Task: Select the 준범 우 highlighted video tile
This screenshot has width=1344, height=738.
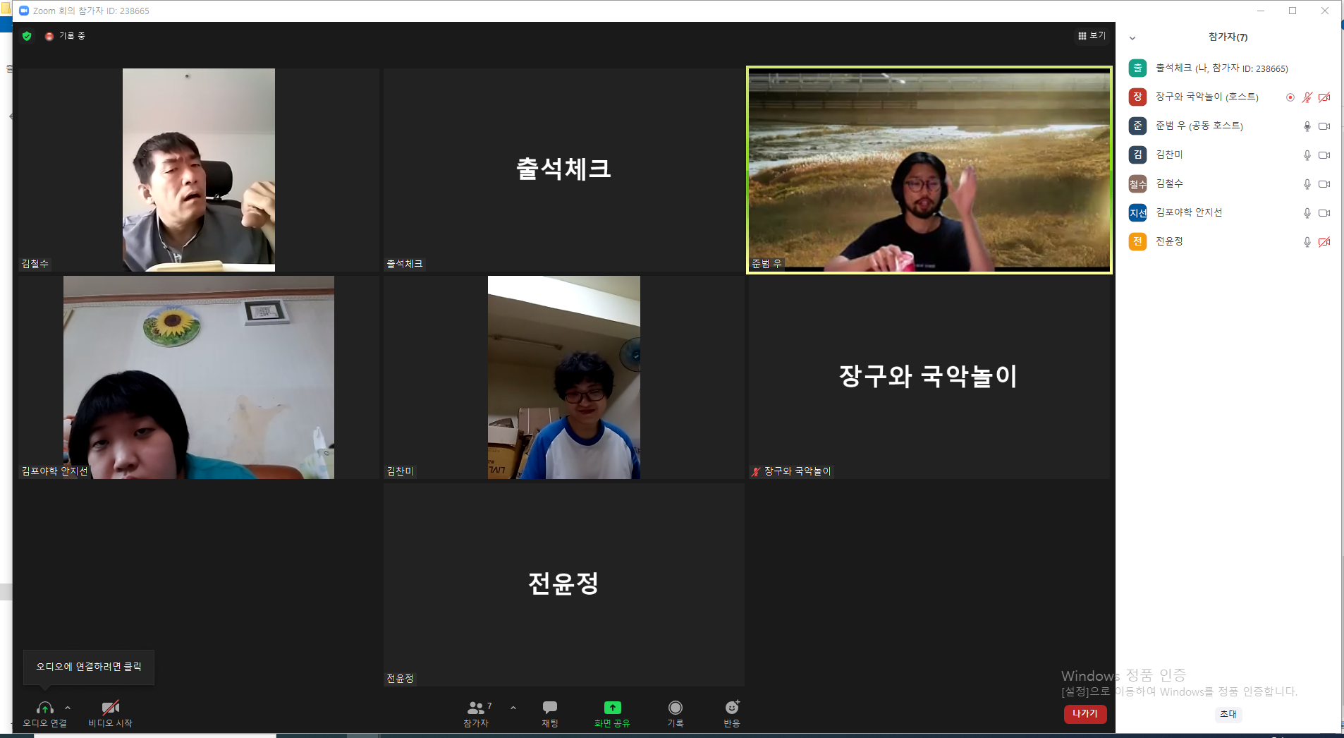Action: point(929,170)
